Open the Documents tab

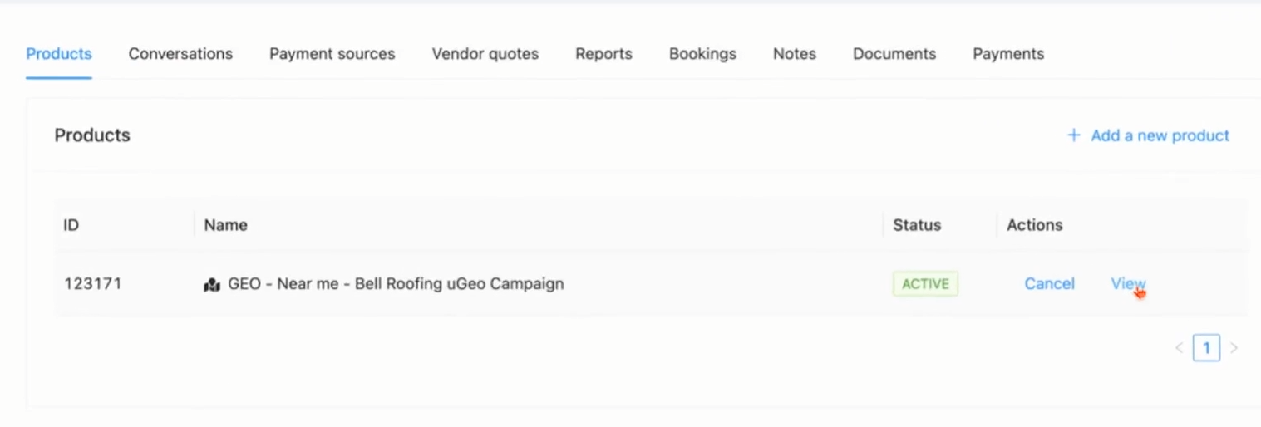(x=894, y=54)
